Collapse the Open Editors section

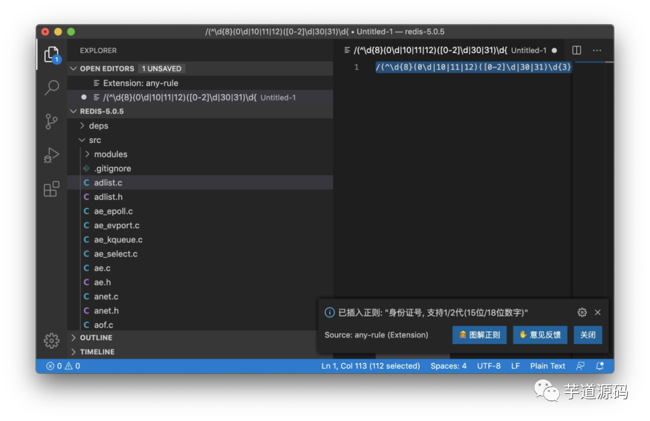[x=74, y=69]
